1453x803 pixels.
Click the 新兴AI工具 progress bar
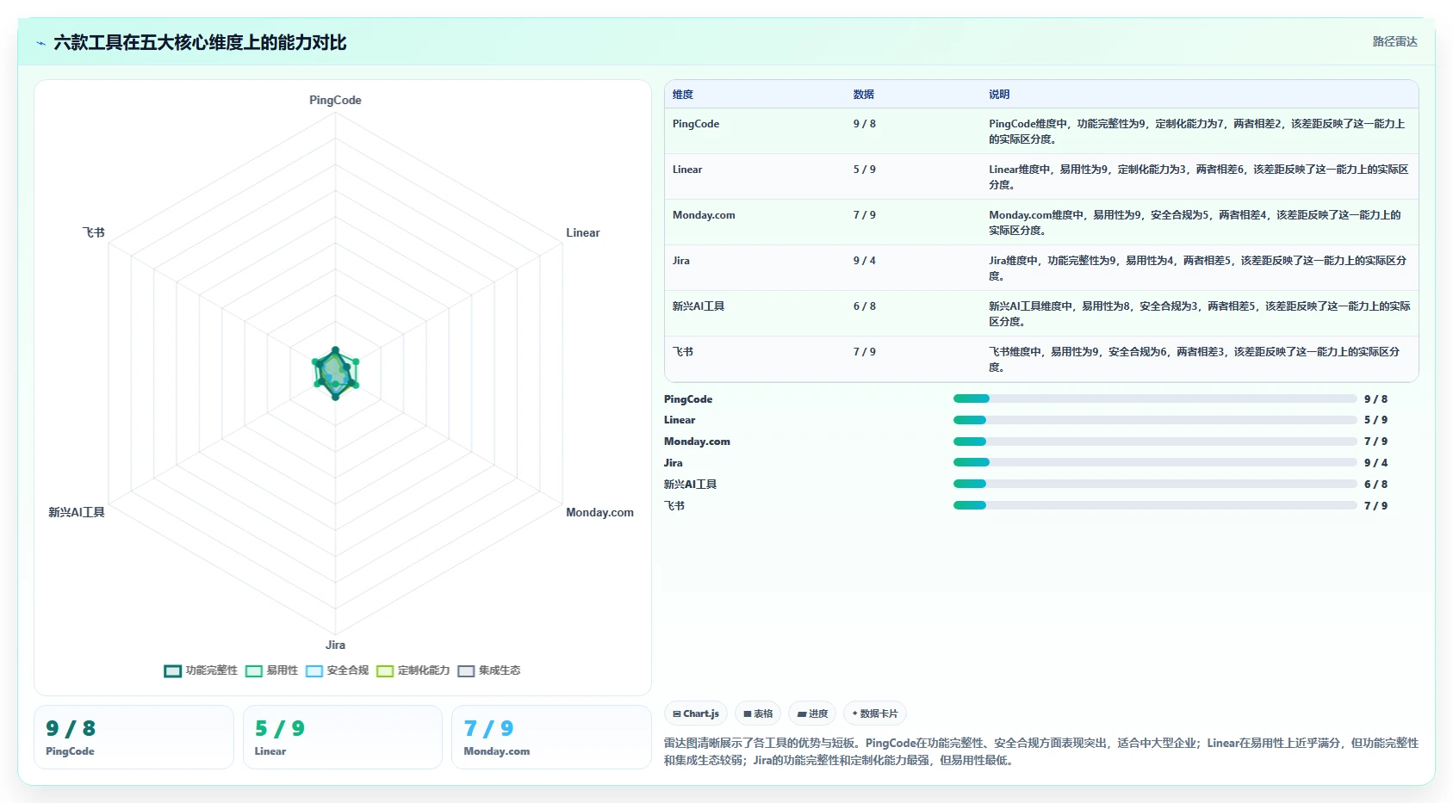tap(1155, 484)
